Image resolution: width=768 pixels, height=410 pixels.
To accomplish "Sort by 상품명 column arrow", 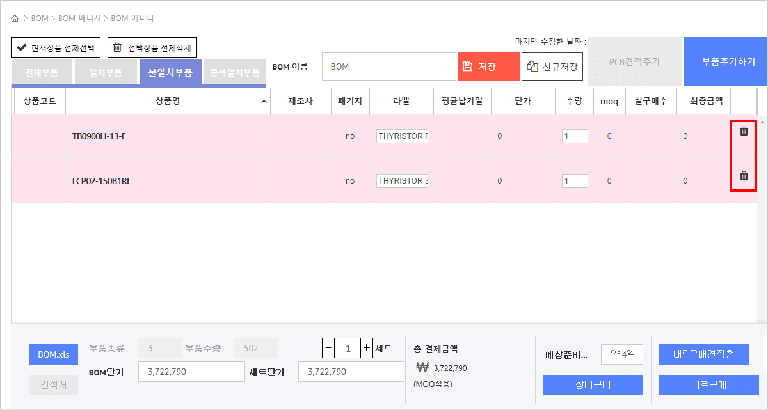I will tap(264, 102).
